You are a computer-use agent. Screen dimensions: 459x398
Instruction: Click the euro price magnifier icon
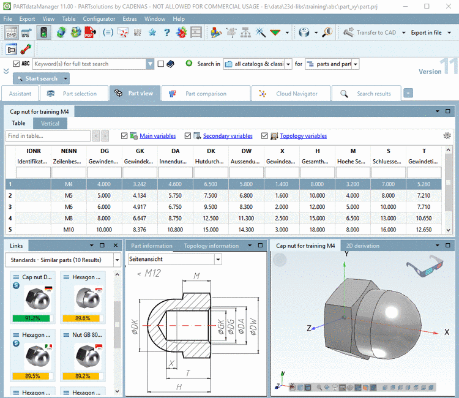(326, 32)
